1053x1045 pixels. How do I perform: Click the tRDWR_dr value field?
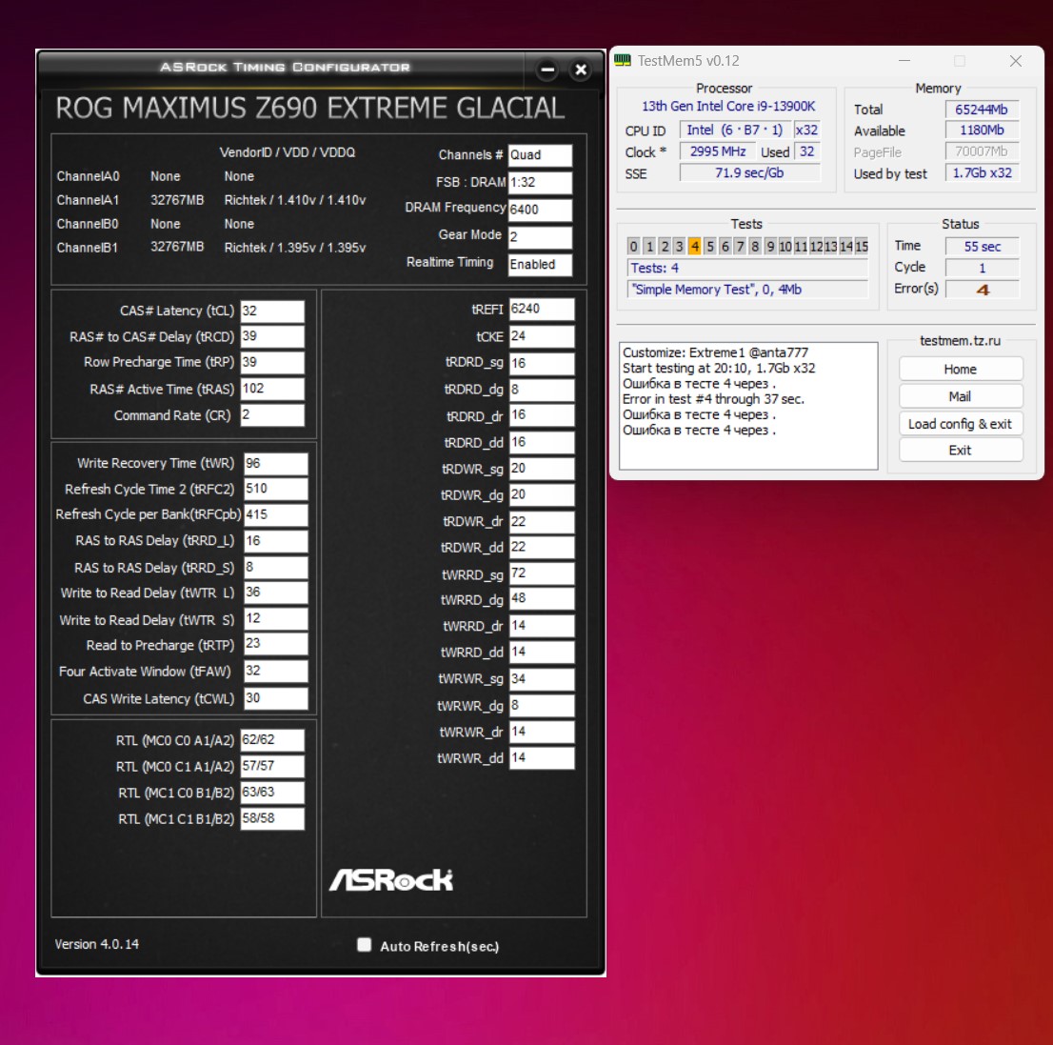[542, 521]
